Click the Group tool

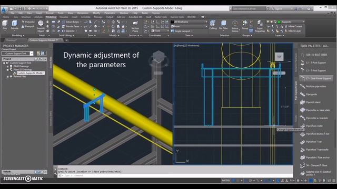245,25
